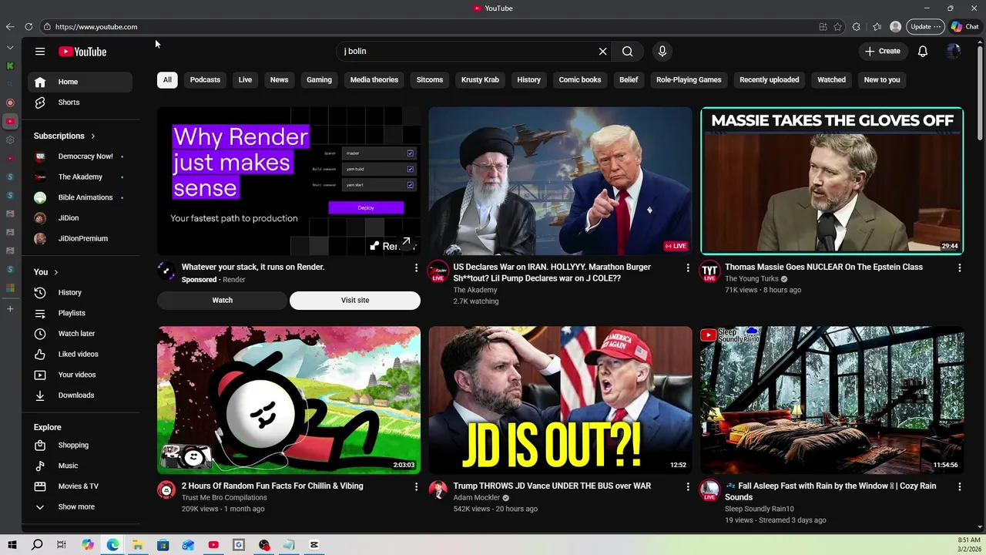
Task: Expand the You section chevron
Action: [55, 272]
